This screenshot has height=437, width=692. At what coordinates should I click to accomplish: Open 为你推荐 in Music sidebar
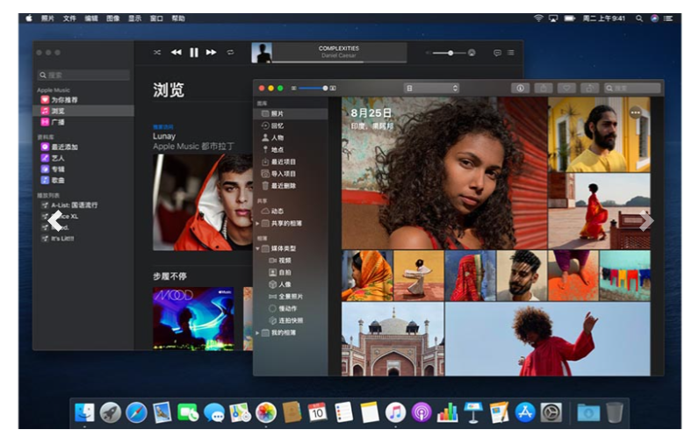point(60,100)
